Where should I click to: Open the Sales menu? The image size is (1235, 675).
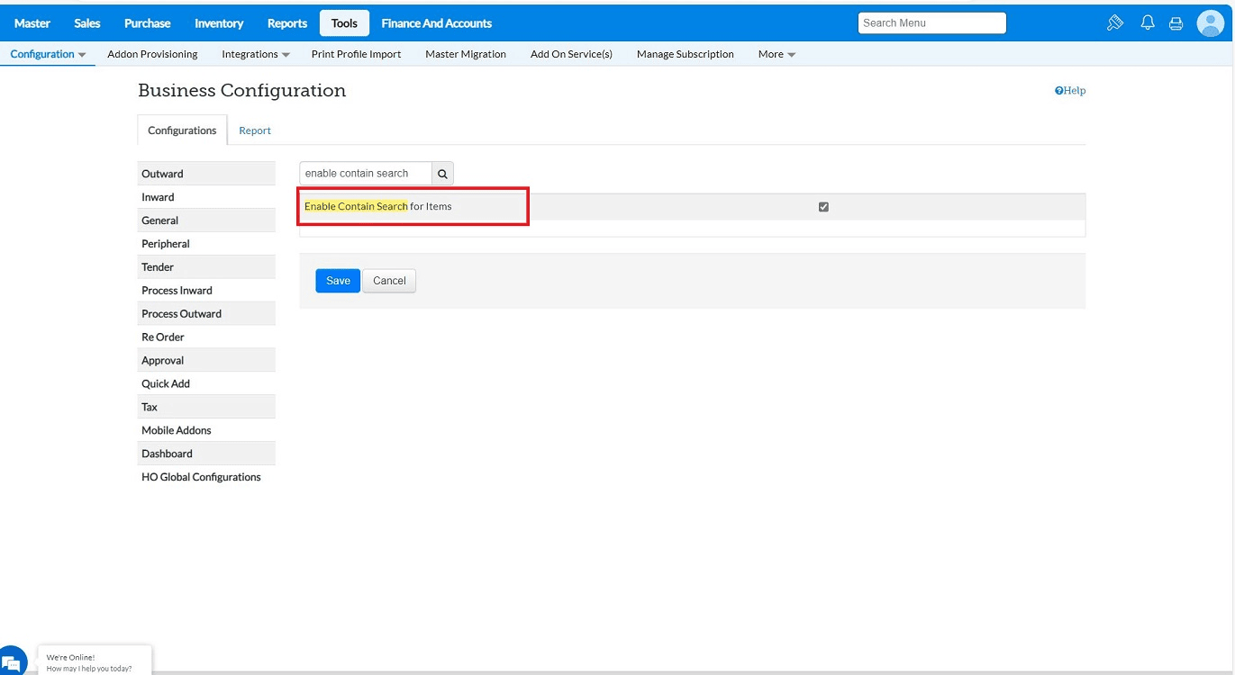(87, 23)
